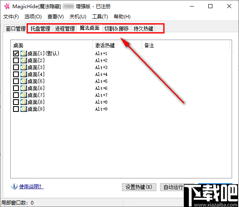Switch to the 进程管理 tab
Screen dimensions: 239x207
tap(65, 29)
